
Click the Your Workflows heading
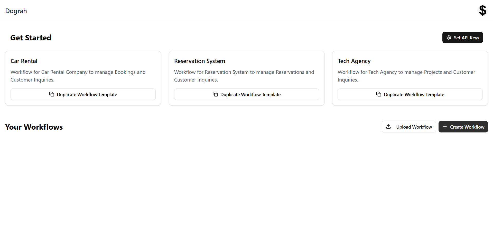point(34,127)
